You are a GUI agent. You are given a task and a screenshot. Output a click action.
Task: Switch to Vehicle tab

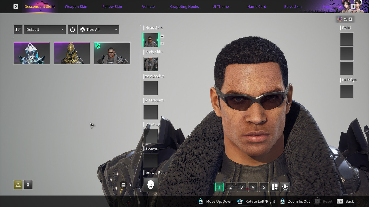pyautogui.click(x=148, y=6)
